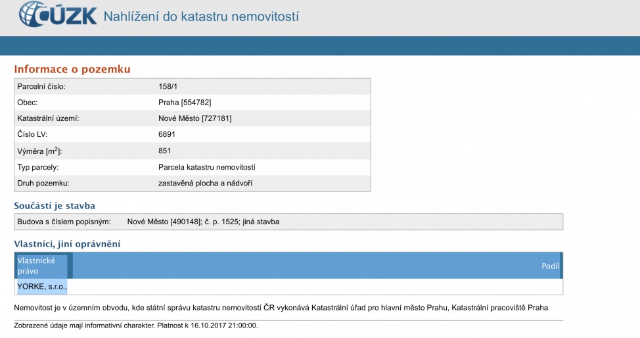Click parcel number value 158/1
Screen dimensions: 640x338
click(x=166, y=87)
